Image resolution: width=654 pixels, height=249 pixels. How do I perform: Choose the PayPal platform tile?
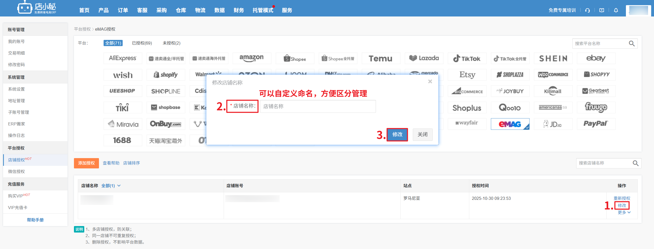596,124
